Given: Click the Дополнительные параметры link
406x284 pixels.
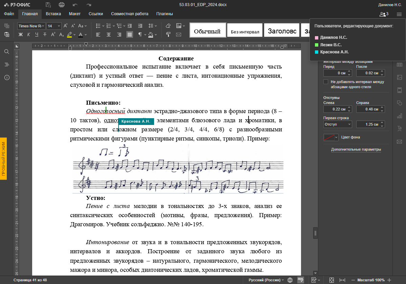Looking at the screenshot, I should [x=356, y=149].
